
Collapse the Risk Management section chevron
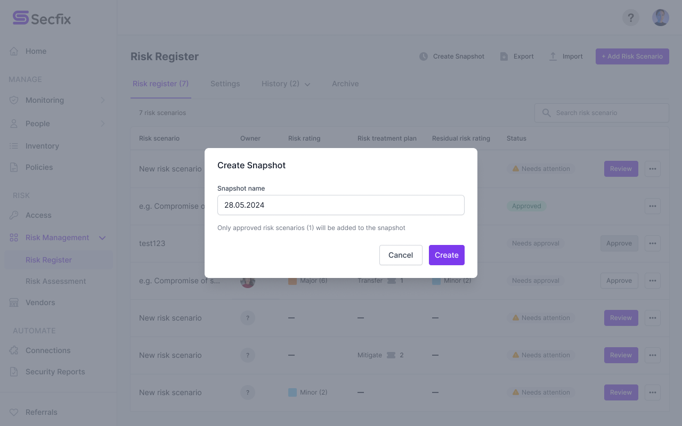[x=103, y=237]
